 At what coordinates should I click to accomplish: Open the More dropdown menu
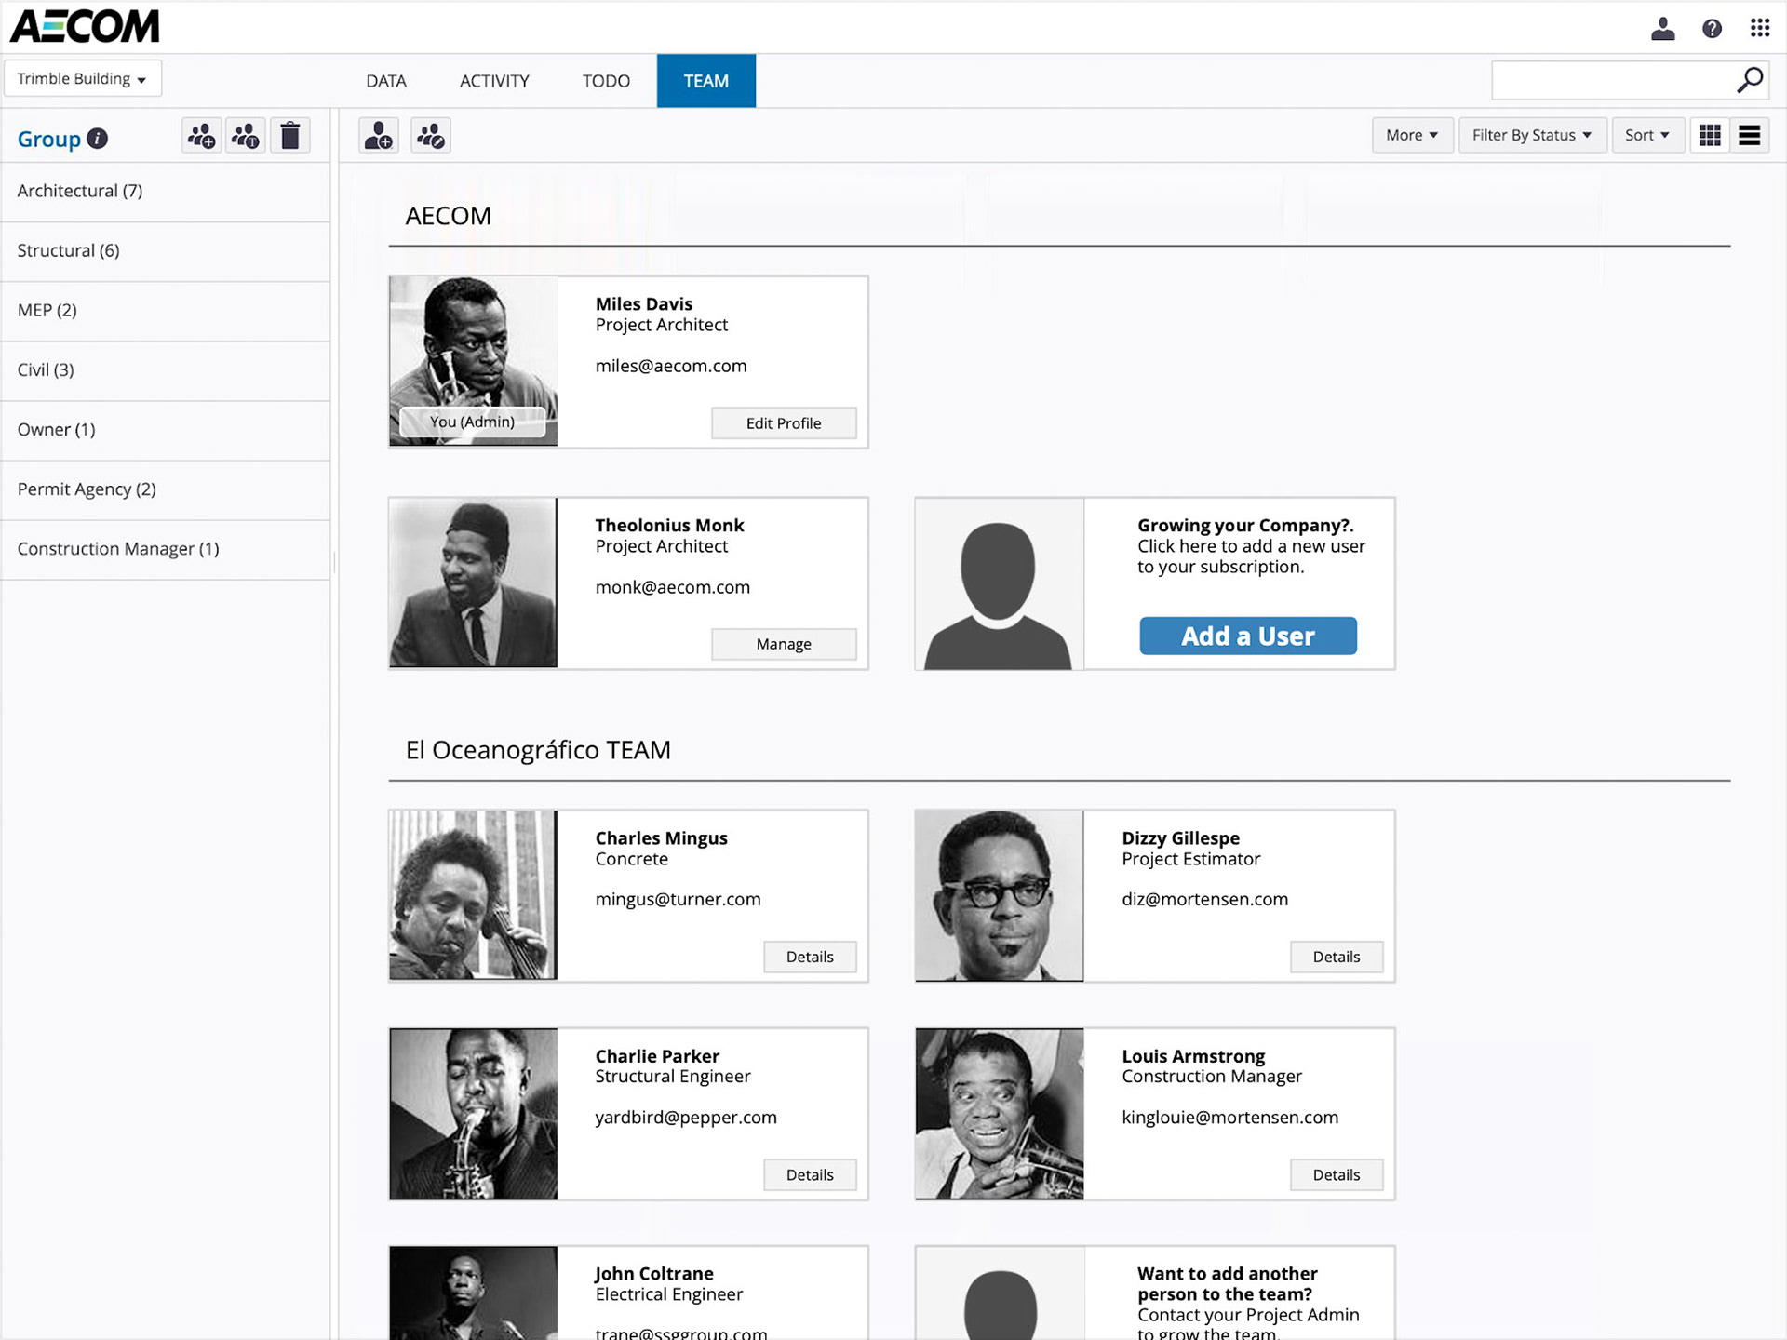click(1411, 136)
